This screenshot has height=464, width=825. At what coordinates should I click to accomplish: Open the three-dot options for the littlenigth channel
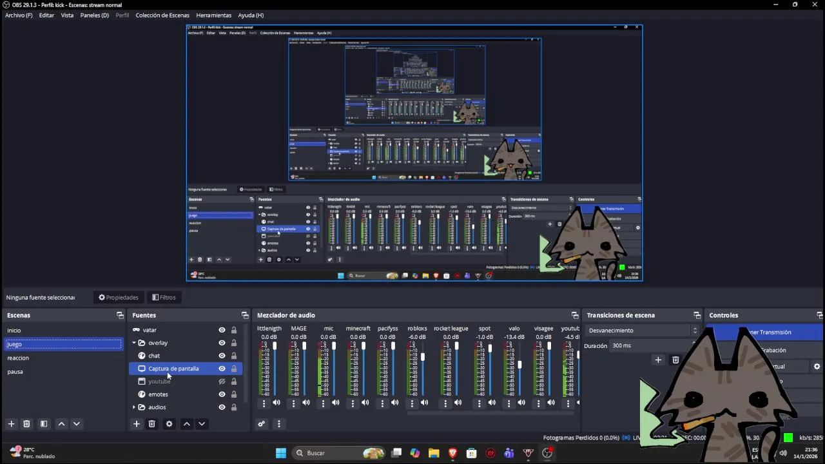264,403
